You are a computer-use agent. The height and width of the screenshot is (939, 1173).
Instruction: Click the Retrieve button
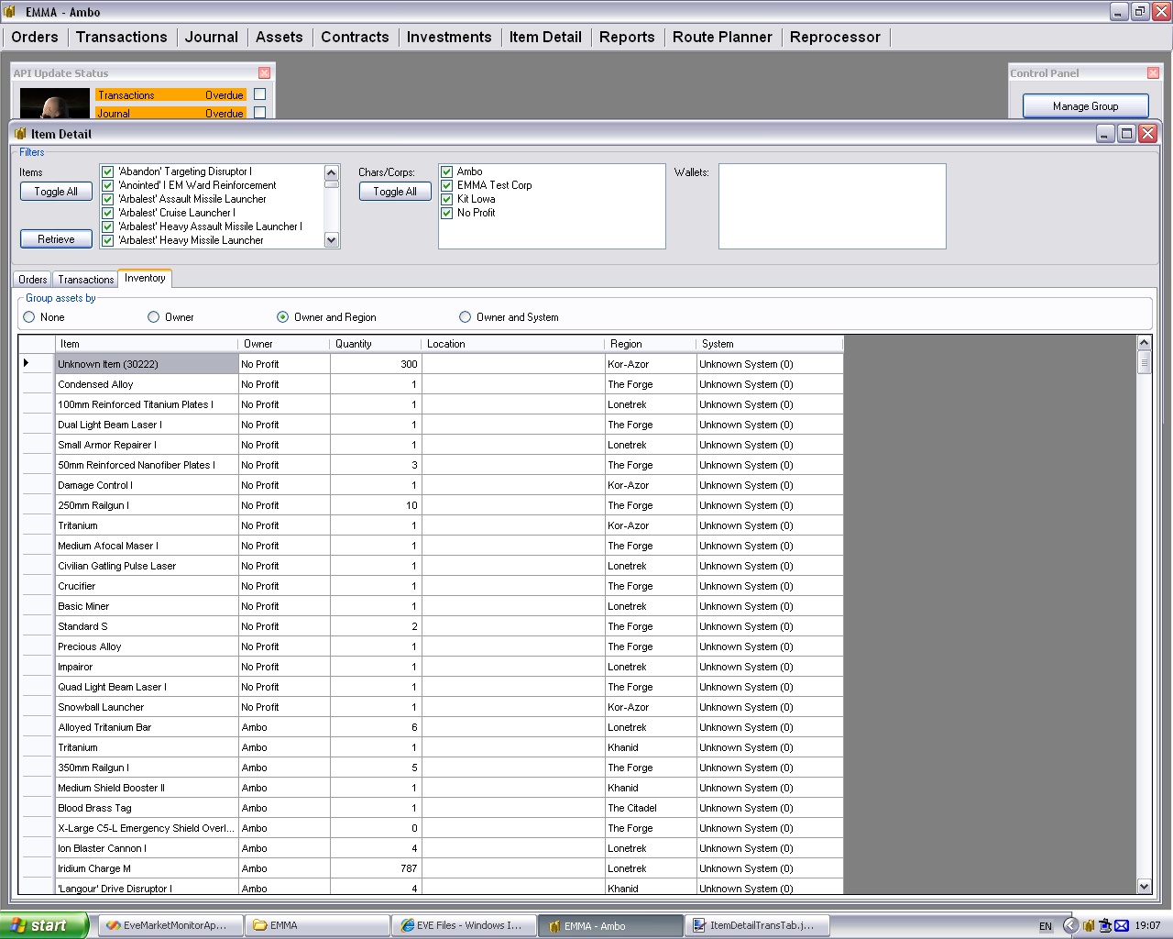click(x=56, y=239)
